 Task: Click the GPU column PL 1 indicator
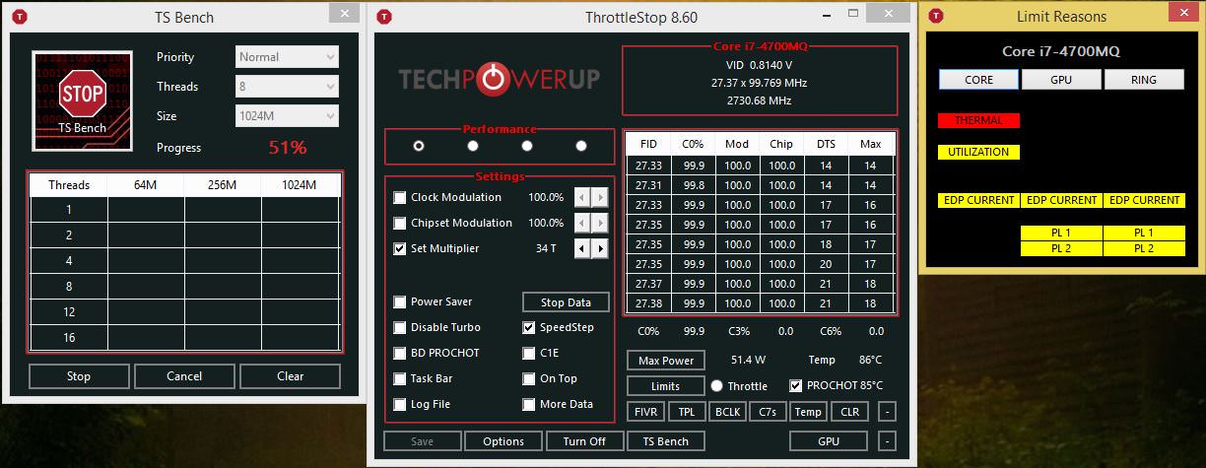pos(1061,233)
